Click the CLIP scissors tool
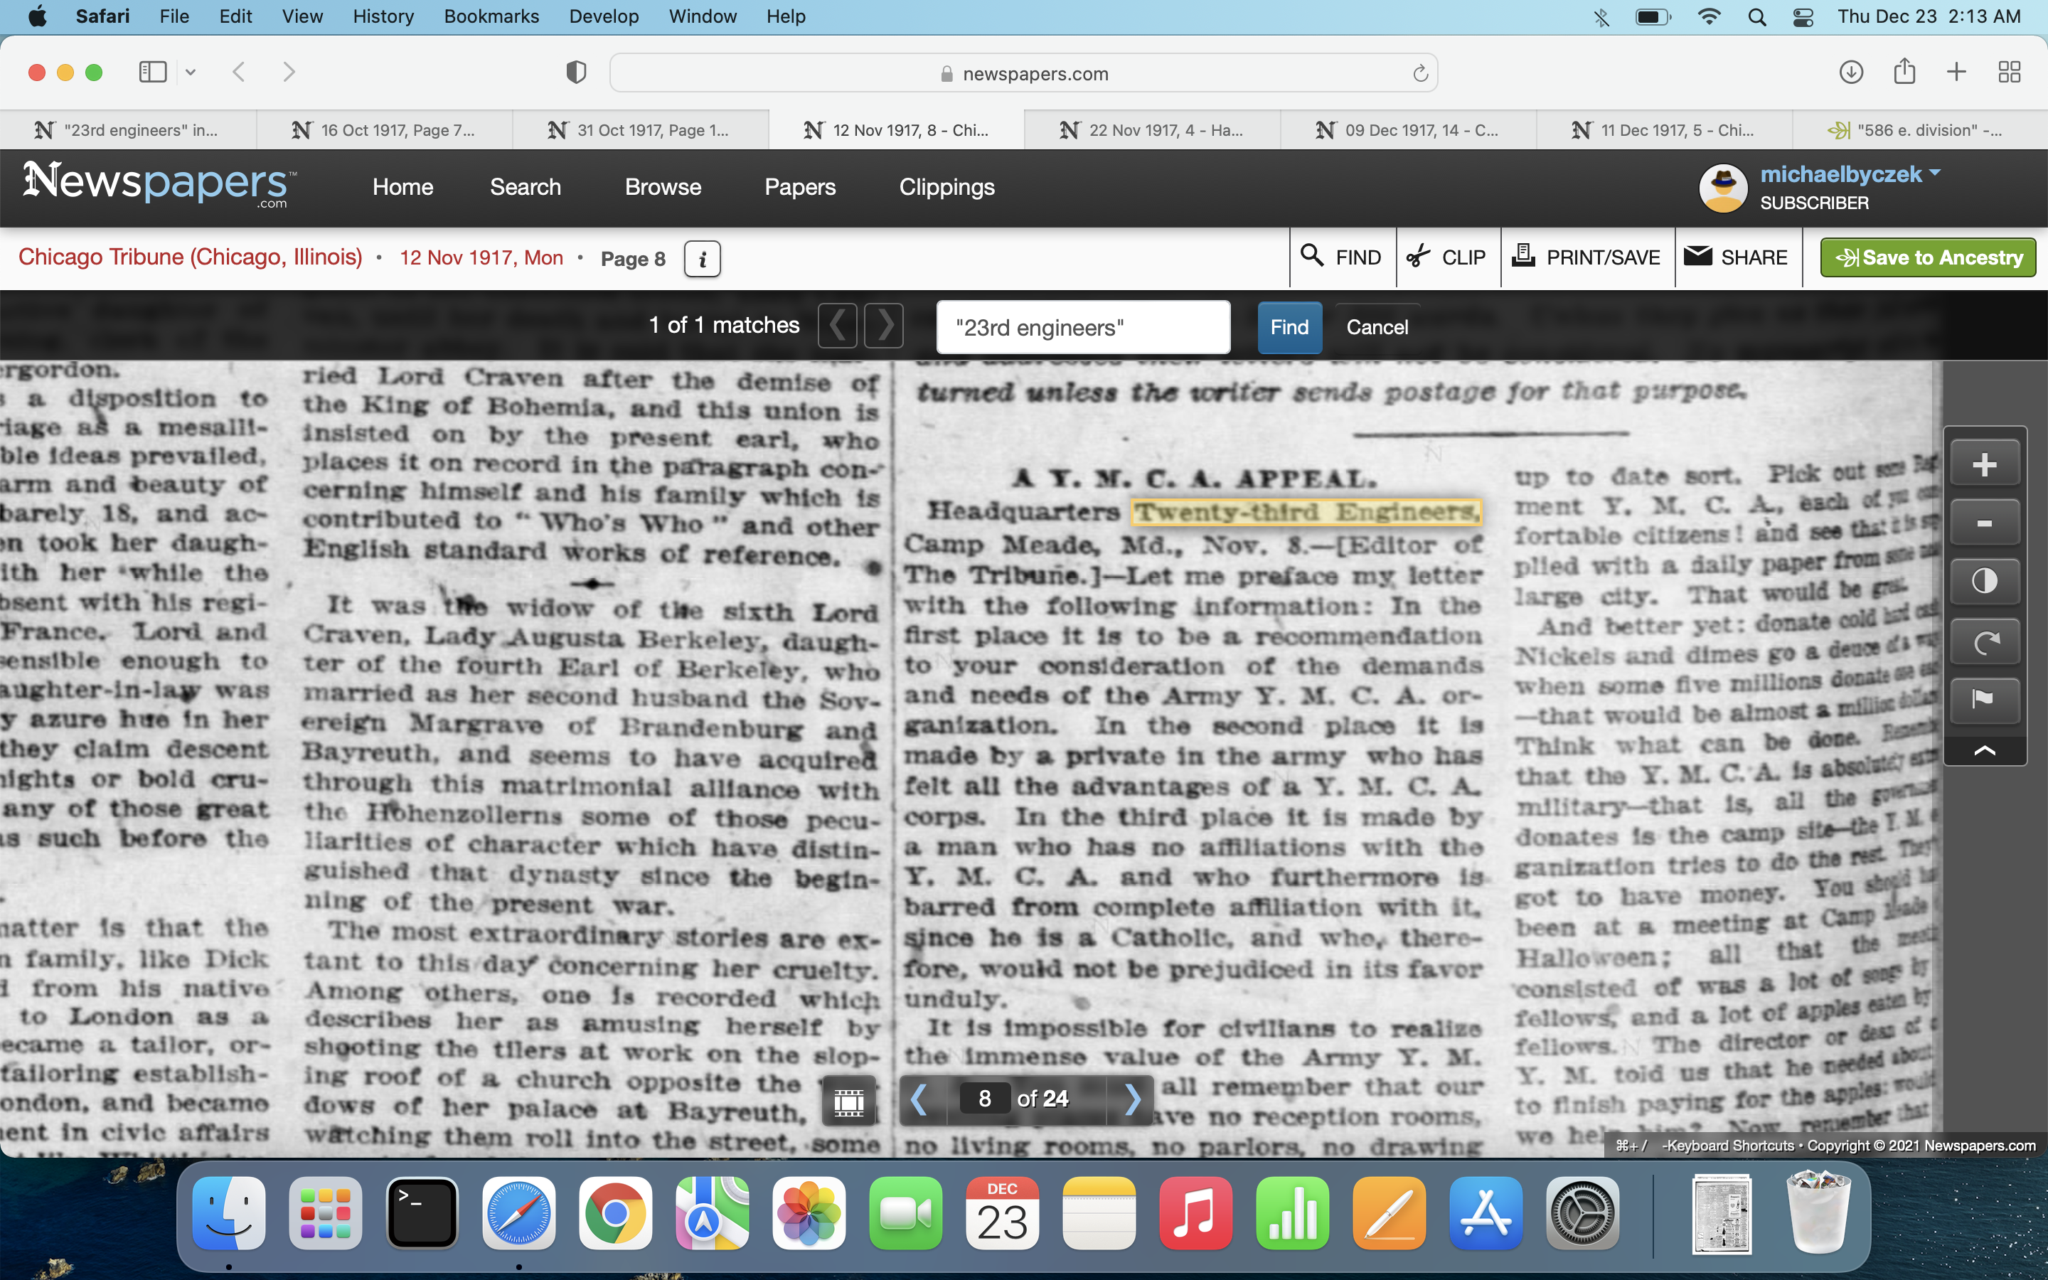 1447,257
